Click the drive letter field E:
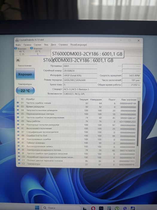This screenshot has width=157, height=210. tap(80, 85)
